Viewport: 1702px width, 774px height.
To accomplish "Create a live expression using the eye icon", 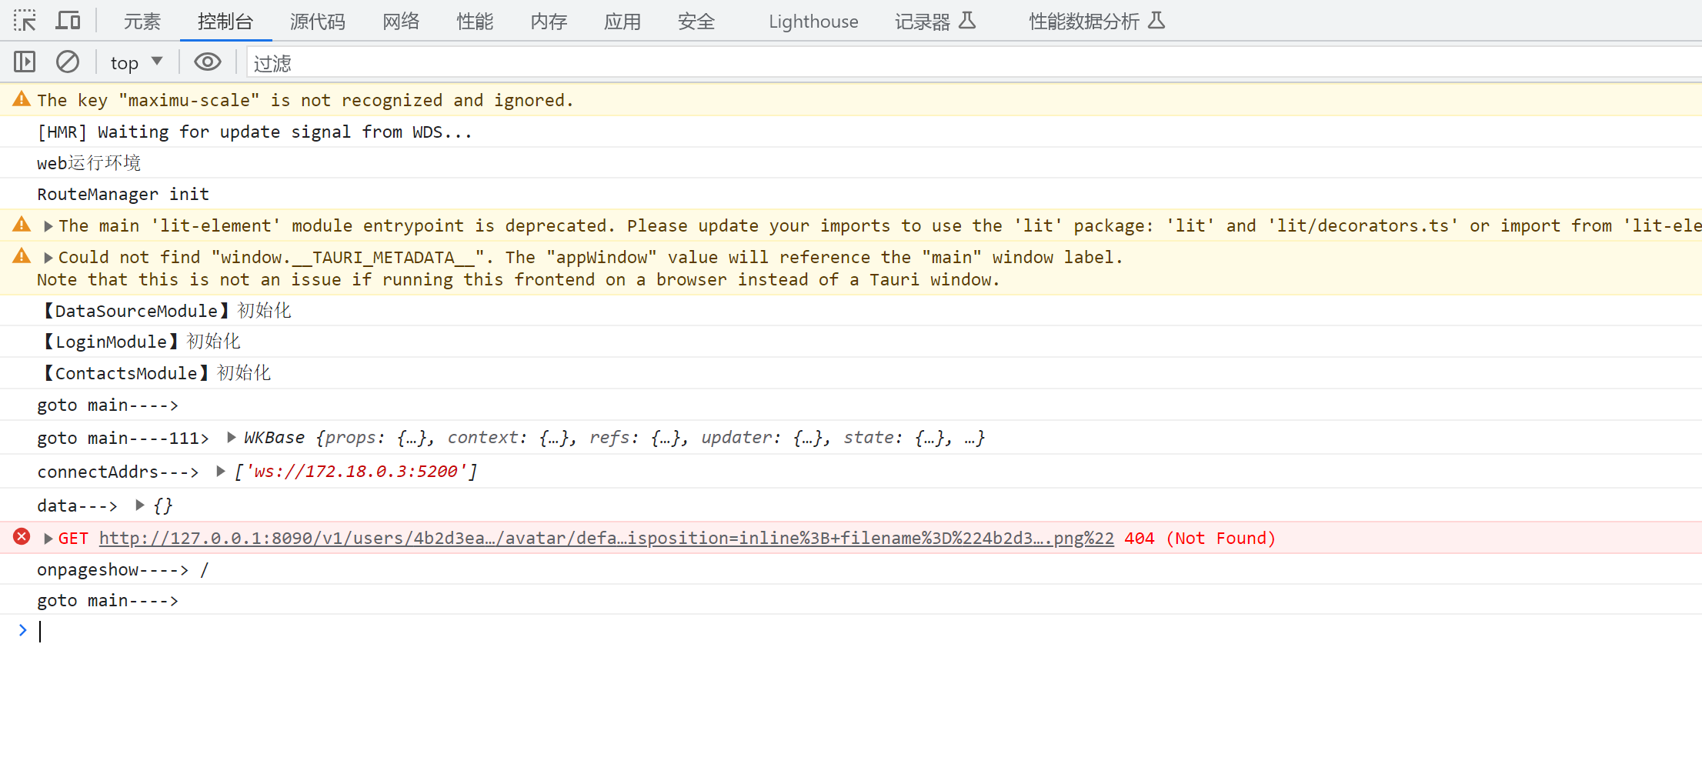I will pyautogui.click(x=206, y=62).
